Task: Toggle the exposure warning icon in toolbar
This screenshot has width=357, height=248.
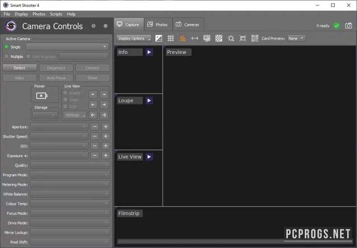Action: (x=159, y=38)
